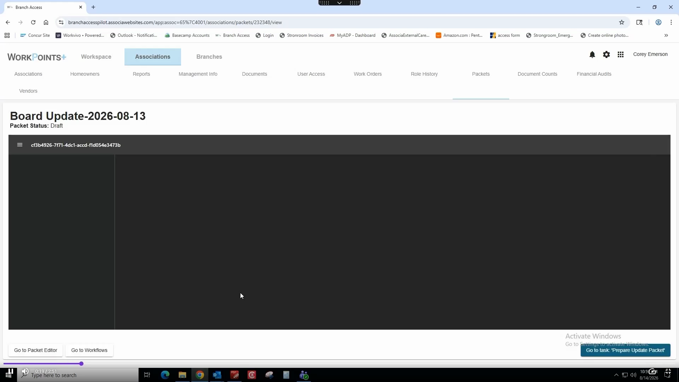Open the Work Orders section

tap(368, 74)
